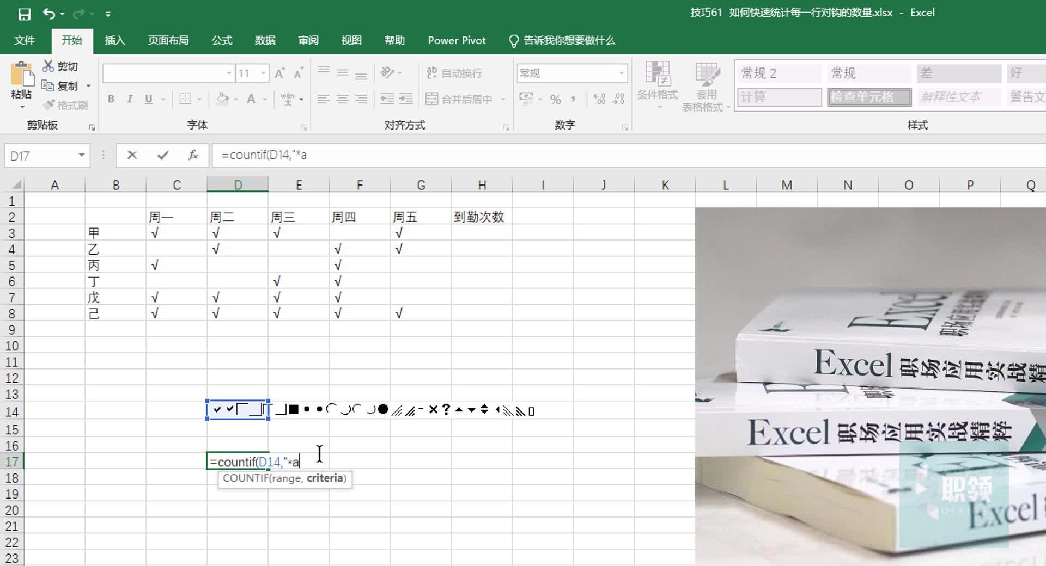Click the formula bar input

(x=629, y=155)
